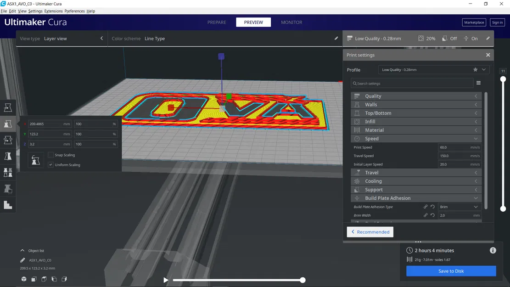This screenshot has height=287, width=510.
Task: Toggle the Uniform Scaling checkbox
Action: coord(50,165)
